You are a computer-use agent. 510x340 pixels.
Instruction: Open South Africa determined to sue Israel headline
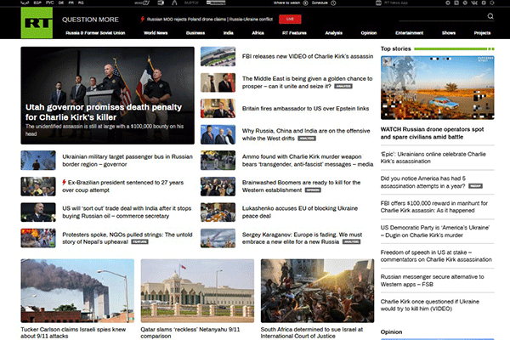pos(312,332)
